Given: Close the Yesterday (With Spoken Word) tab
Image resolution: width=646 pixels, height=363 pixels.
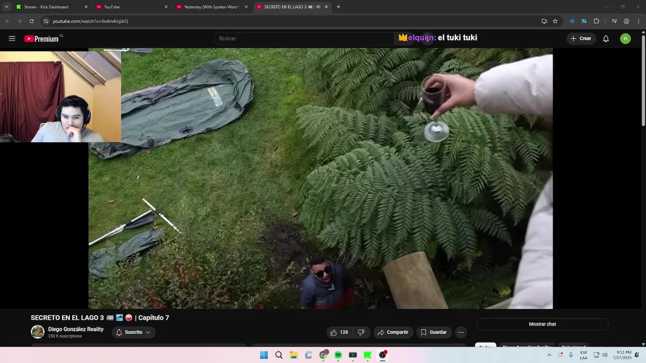Looking at the screenshot, I should [246, 7].
